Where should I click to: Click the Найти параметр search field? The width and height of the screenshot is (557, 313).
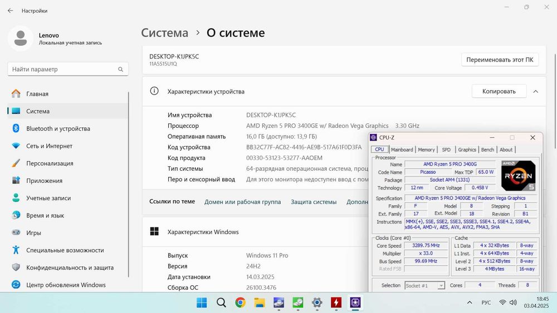(68, 69)
